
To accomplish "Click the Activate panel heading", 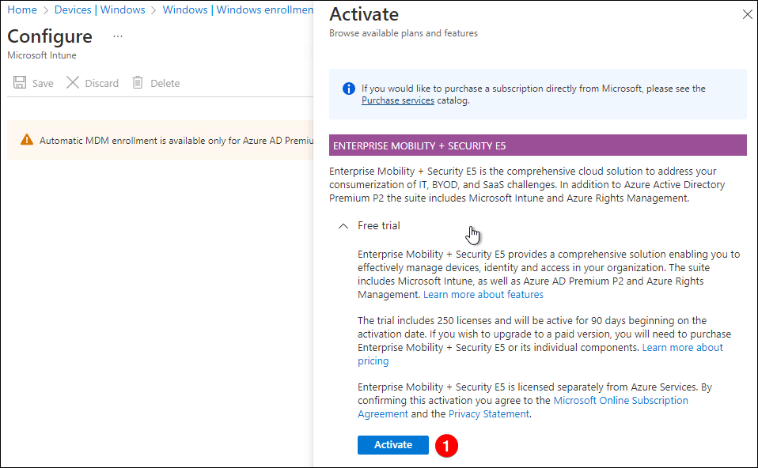I will click(364, 14).
